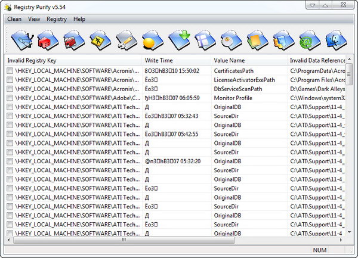Click the yellow notes toolbar icon
The width and height of the screenshot is (358, 258).
(x=255, y=41)
